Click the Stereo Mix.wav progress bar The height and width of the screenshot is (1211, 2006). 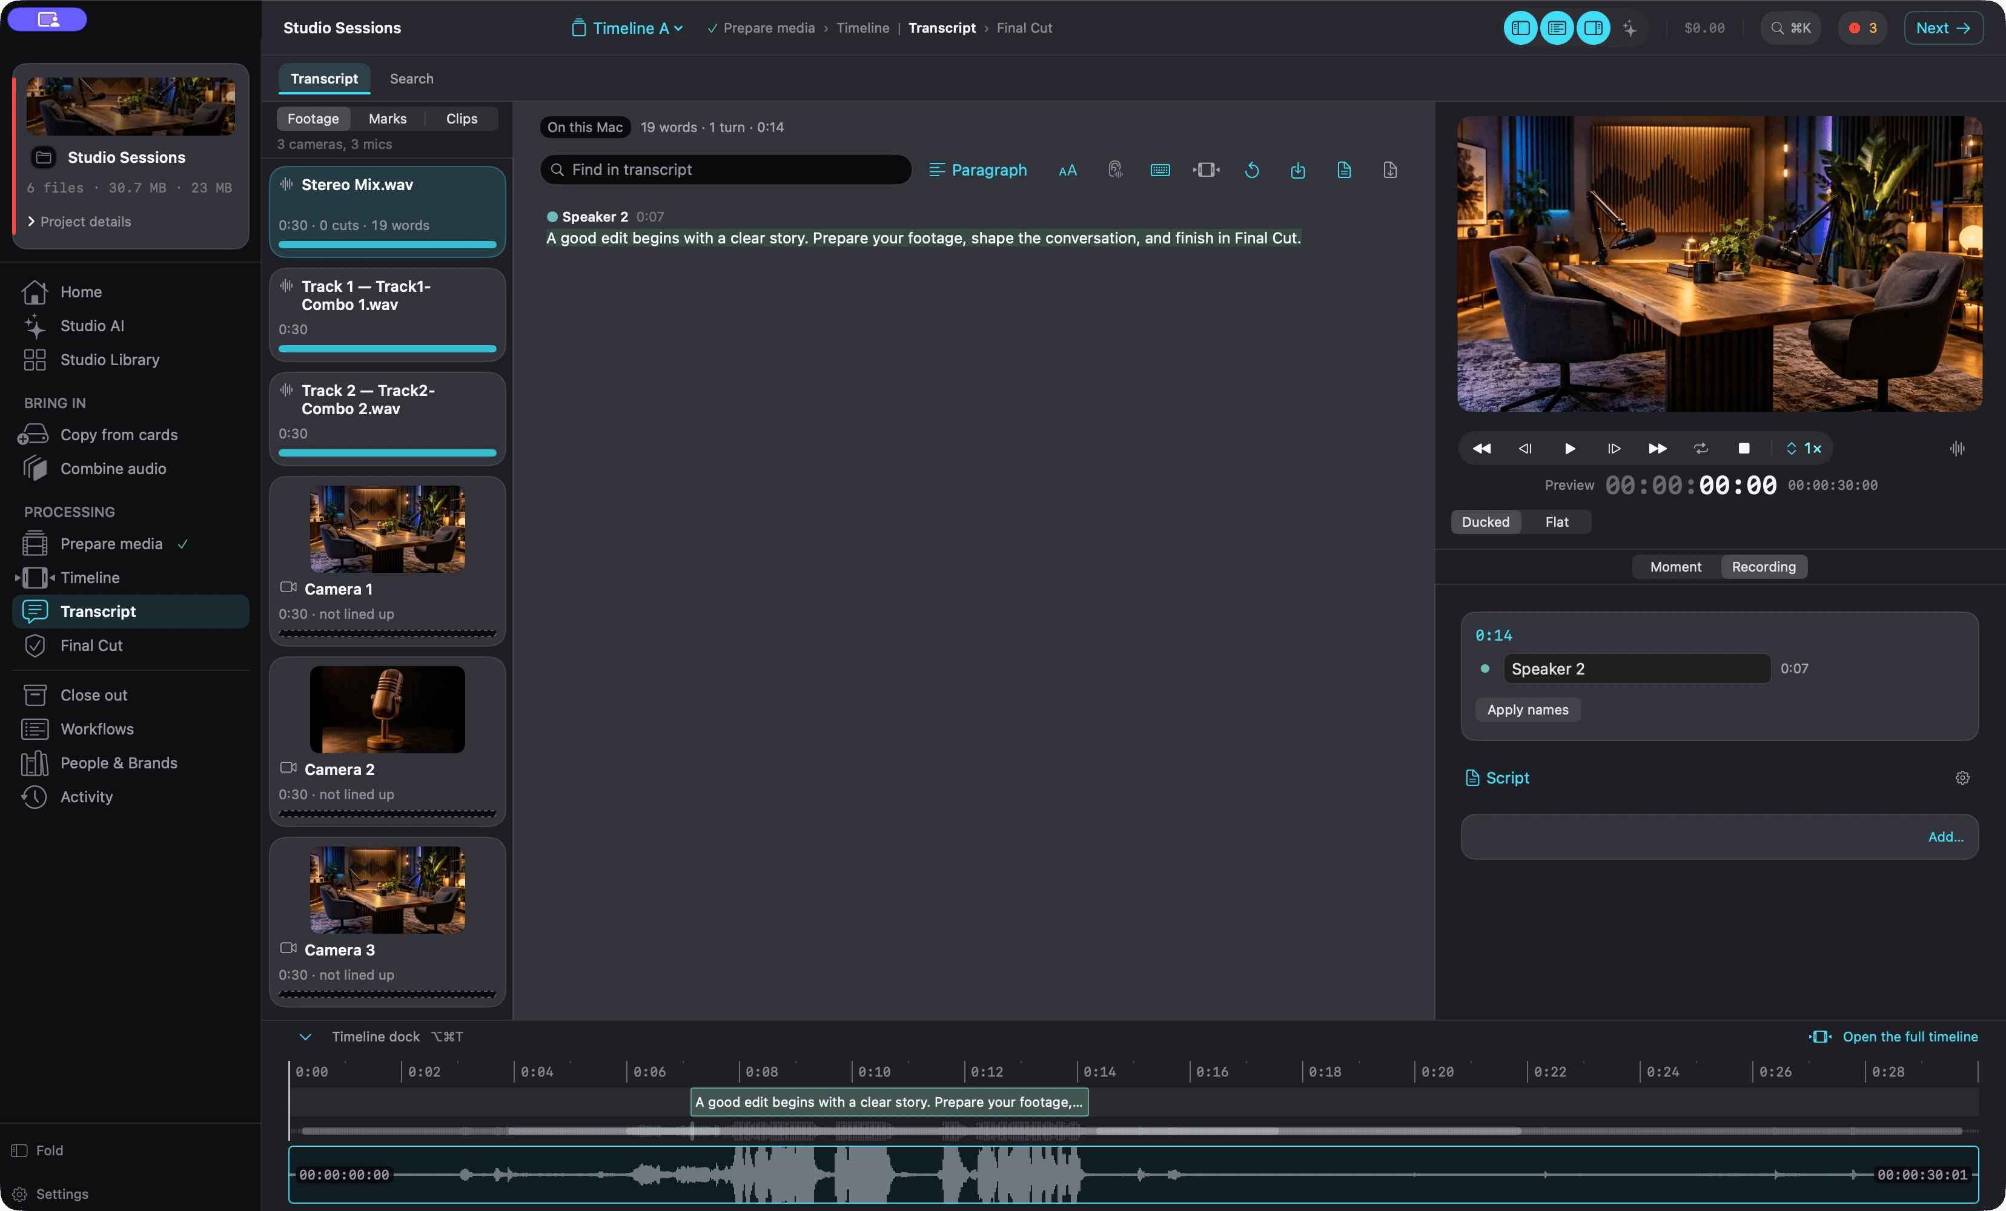click(386, 244)
